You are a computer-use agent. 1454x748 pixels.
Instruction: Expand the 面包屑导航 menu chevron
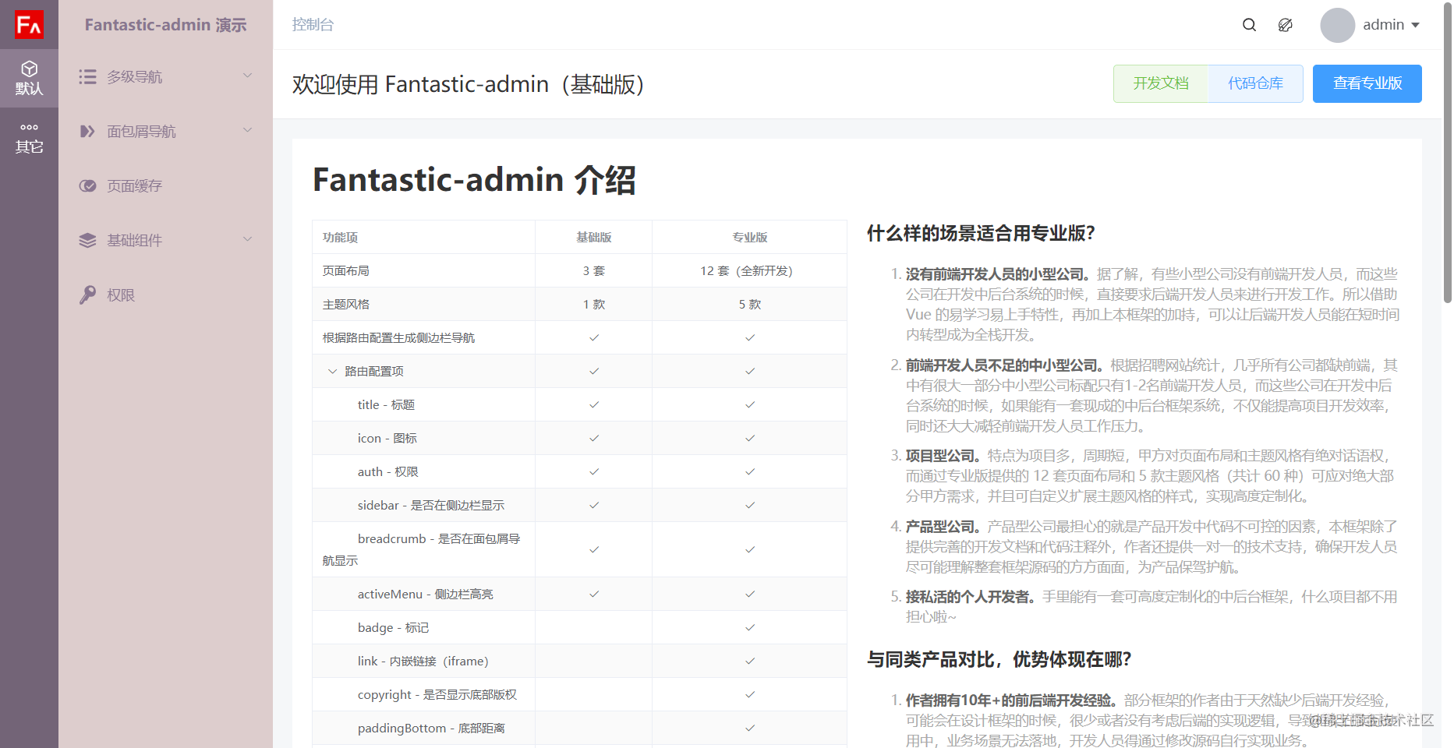(248, 130)
